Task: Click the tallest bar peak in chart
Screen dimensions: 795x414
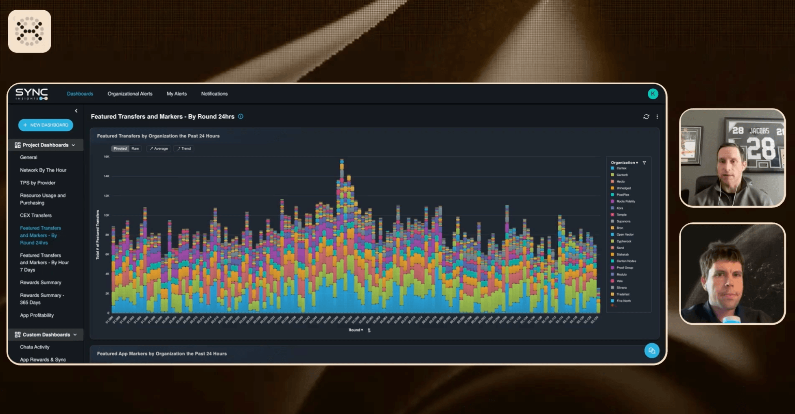Action: coord(342,236)
